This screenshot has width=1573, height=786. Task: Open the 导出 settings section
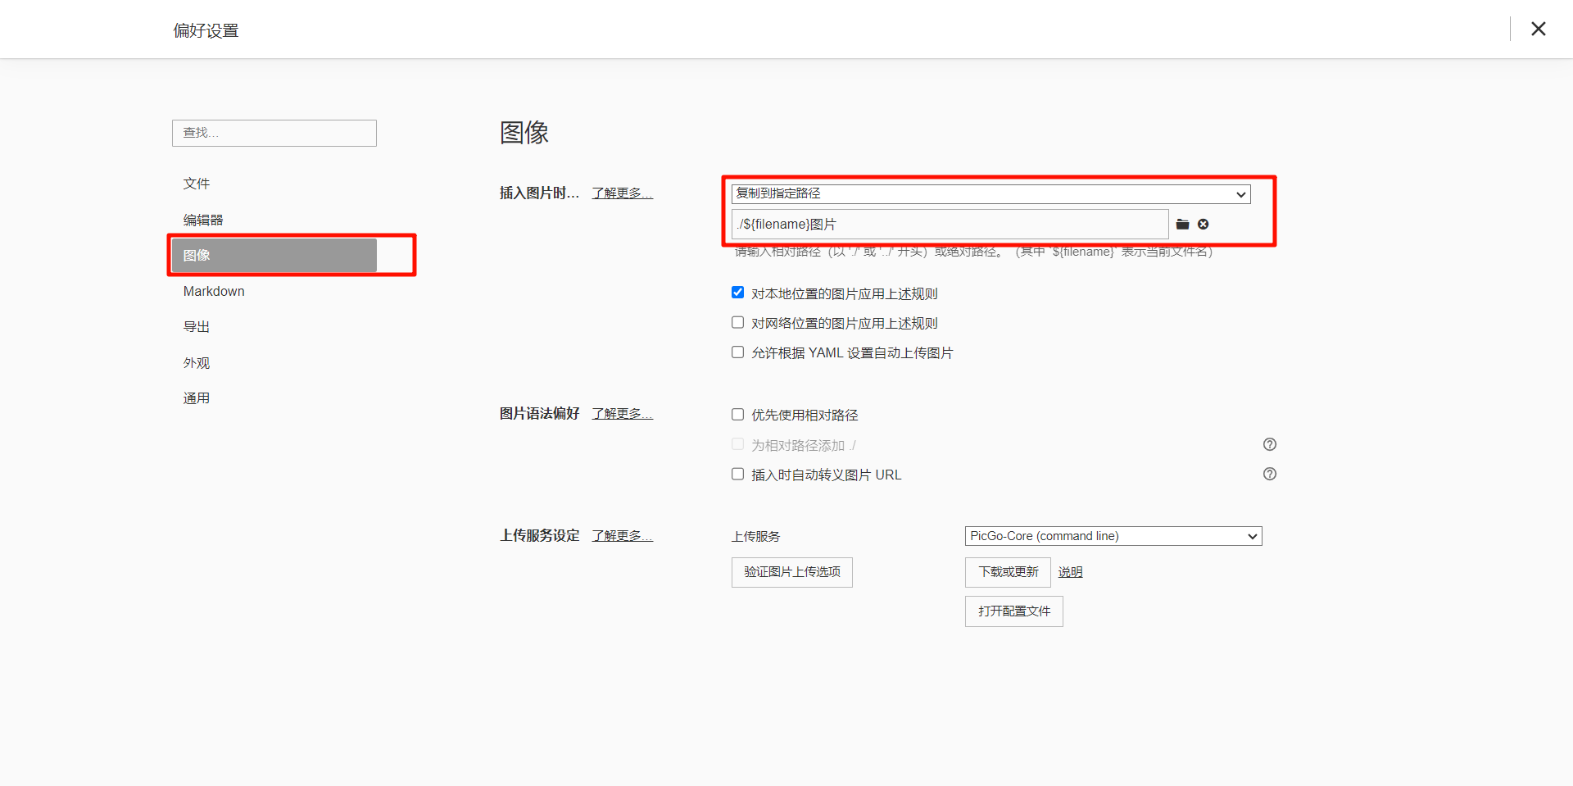pyautogui.click(x=274, y=326)
